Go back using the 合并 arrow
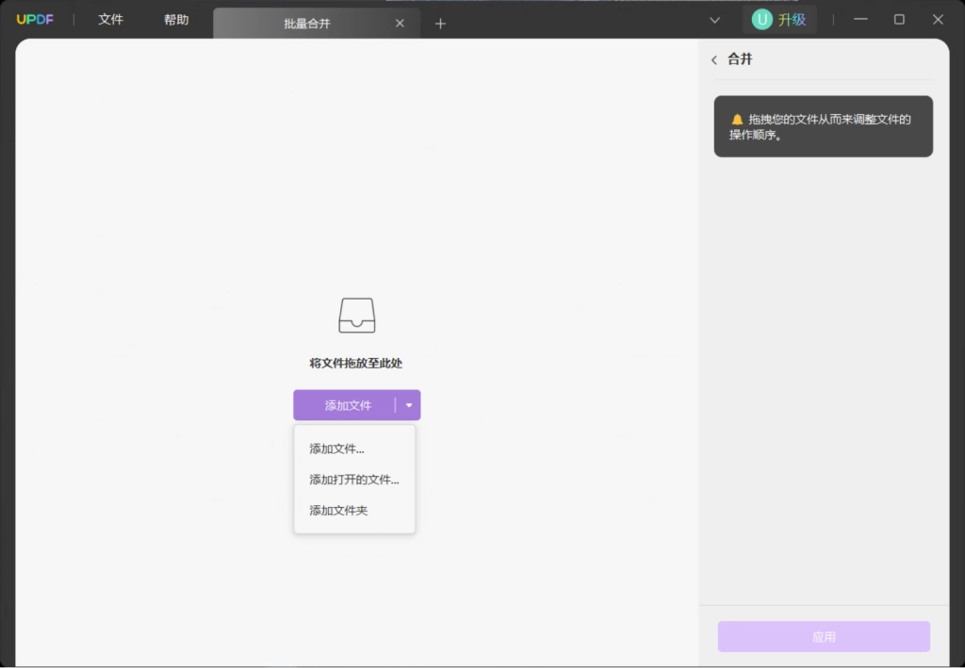The width and height of the screenshot is (965, 668). point(714,59)
